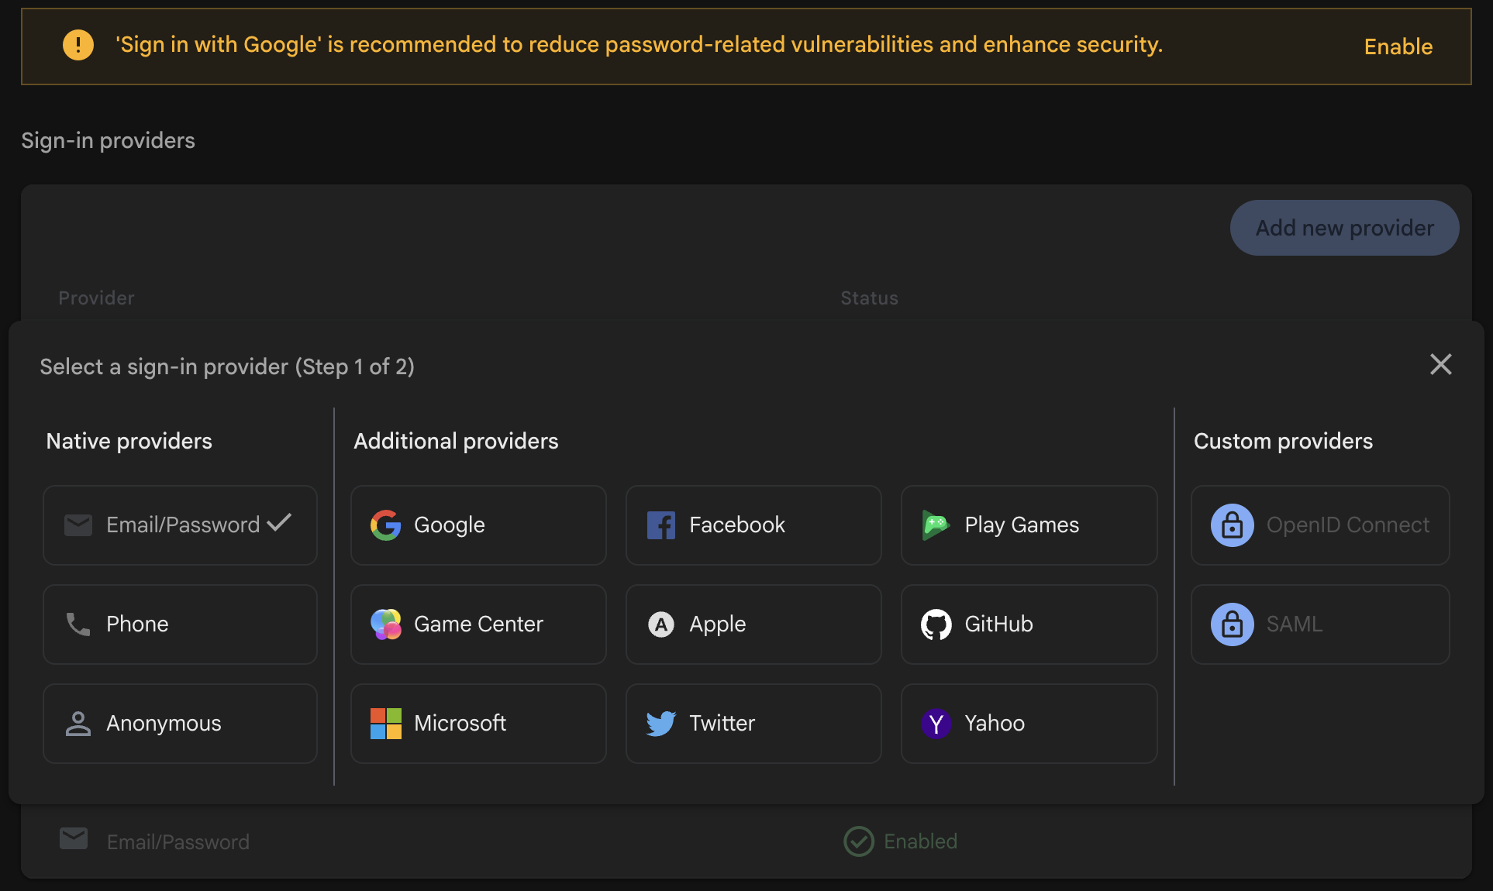Click the 'Select a sign-in provider (Step 1 of 2)' title

coord(227,366)
